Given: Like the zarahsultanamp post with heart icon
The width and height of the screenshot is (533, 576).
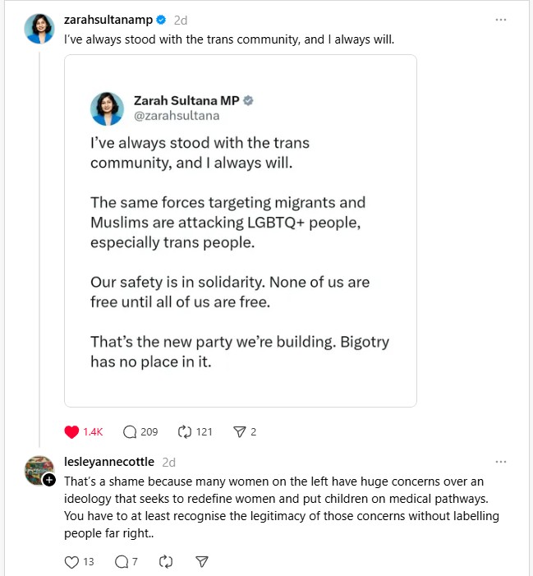Looking at the screenshot, I should tap(71, 431).
